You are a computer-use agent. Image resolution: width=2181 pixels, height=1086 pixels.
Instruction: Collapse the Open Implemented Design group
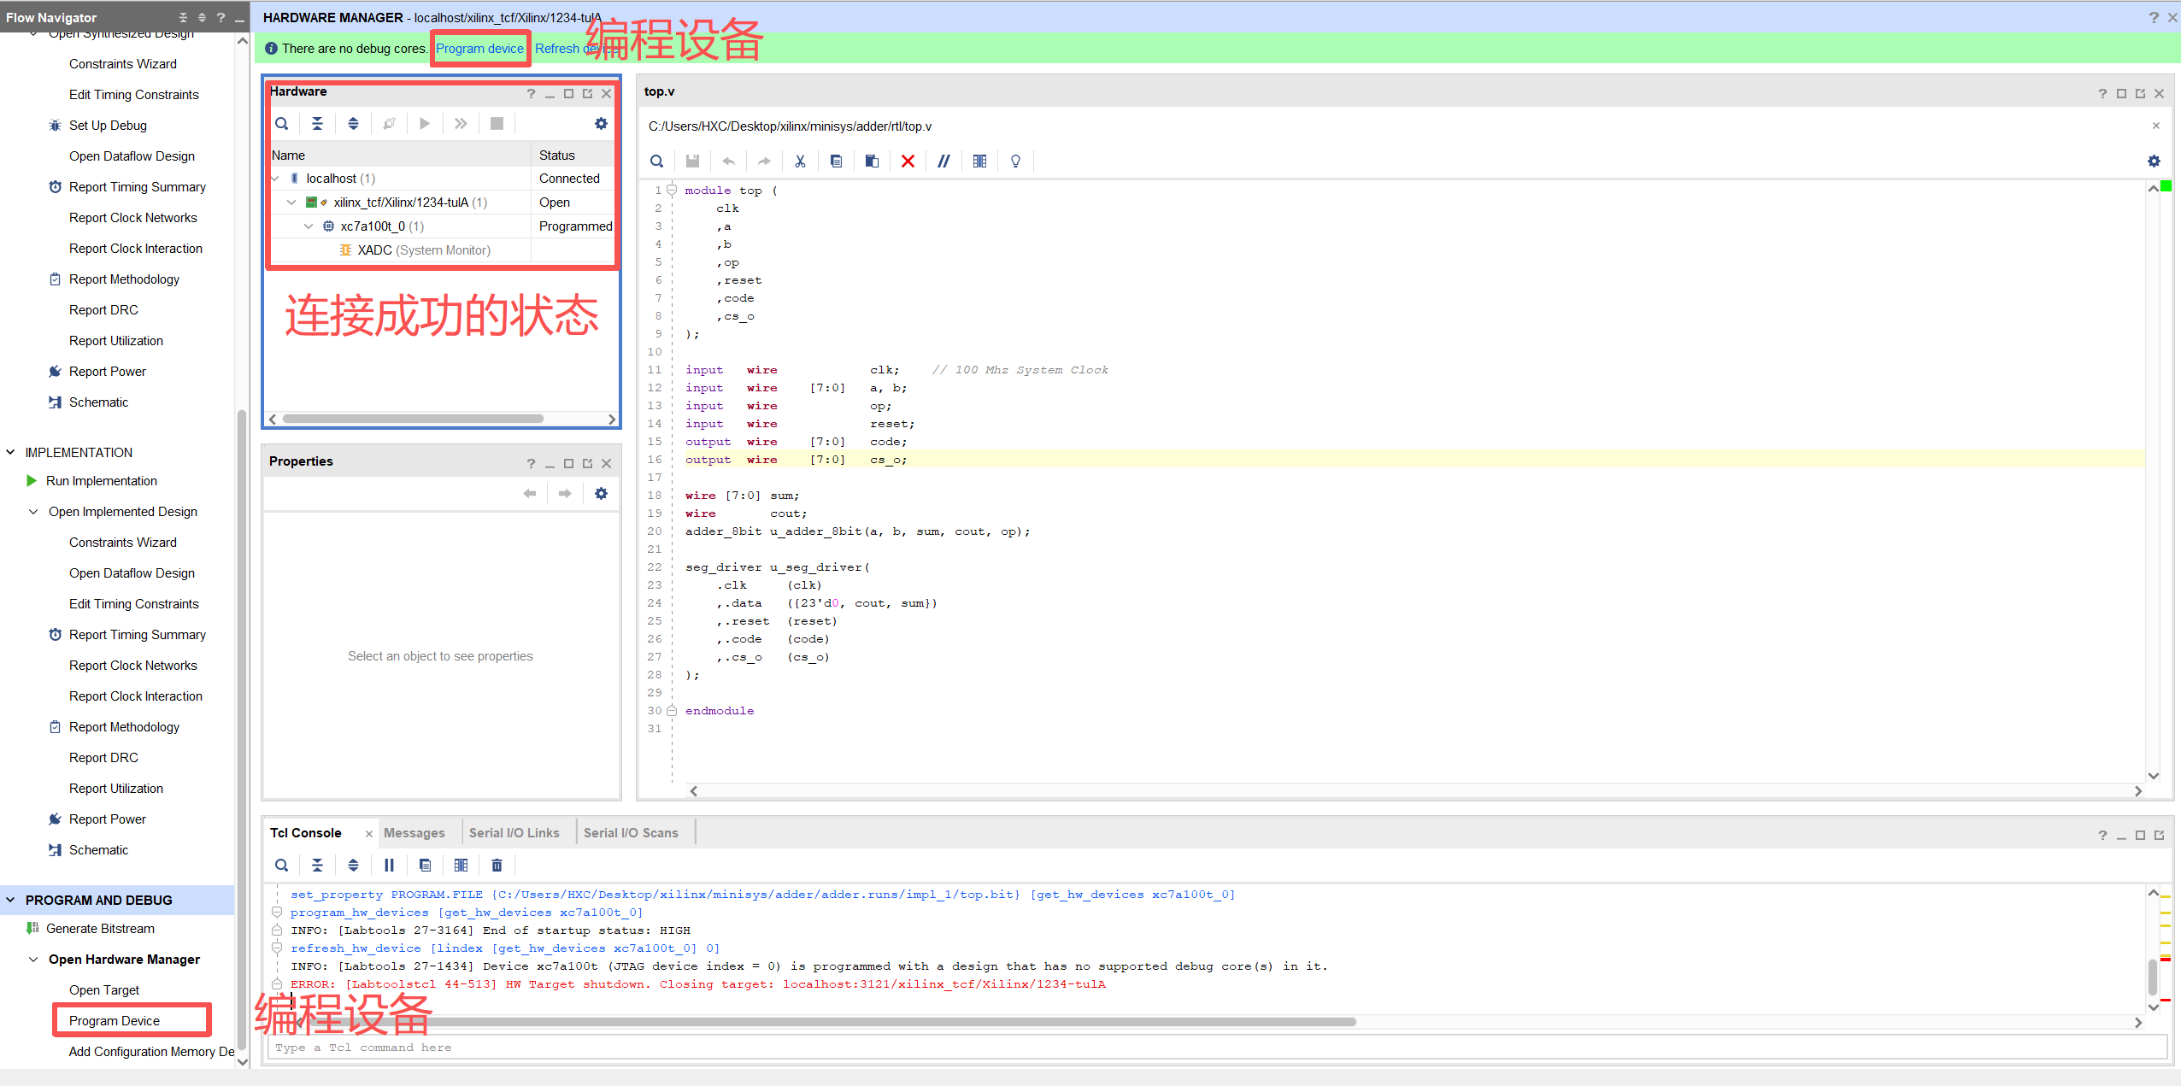(33, 511)
